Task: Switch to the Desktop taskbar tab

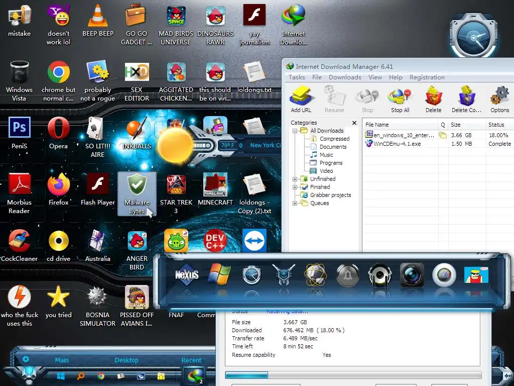Action: [126, 360]
